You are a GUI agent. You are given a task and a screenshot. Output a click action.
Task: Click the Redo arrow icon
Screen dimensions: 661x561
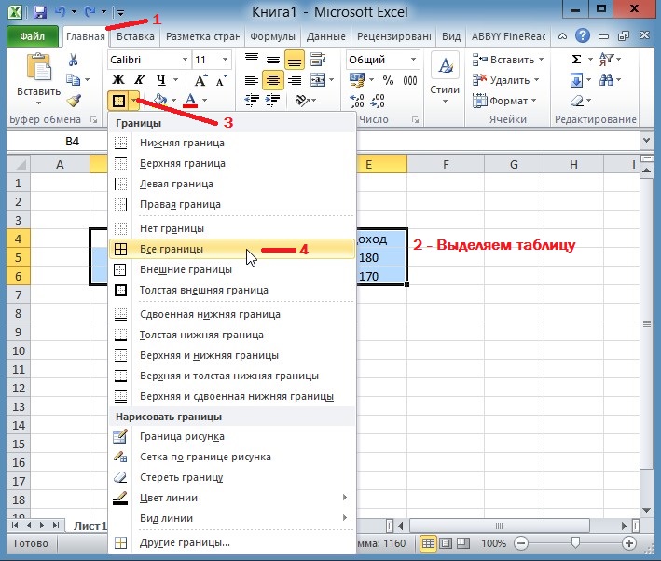coord(90,11)
